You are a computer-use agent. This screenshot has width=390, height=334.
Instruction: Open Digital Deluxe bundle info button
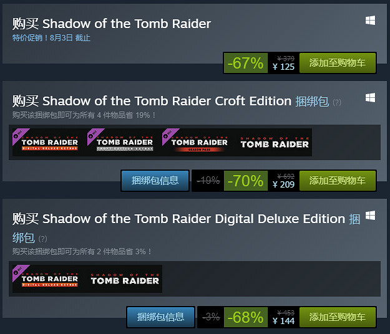click(160, 317)
